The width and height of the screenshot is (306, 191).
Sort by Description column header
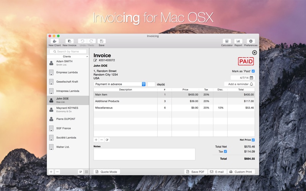click(x=125, y=90)
